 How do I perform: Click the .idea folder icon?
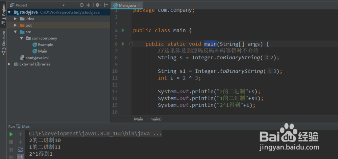(22, 19)
